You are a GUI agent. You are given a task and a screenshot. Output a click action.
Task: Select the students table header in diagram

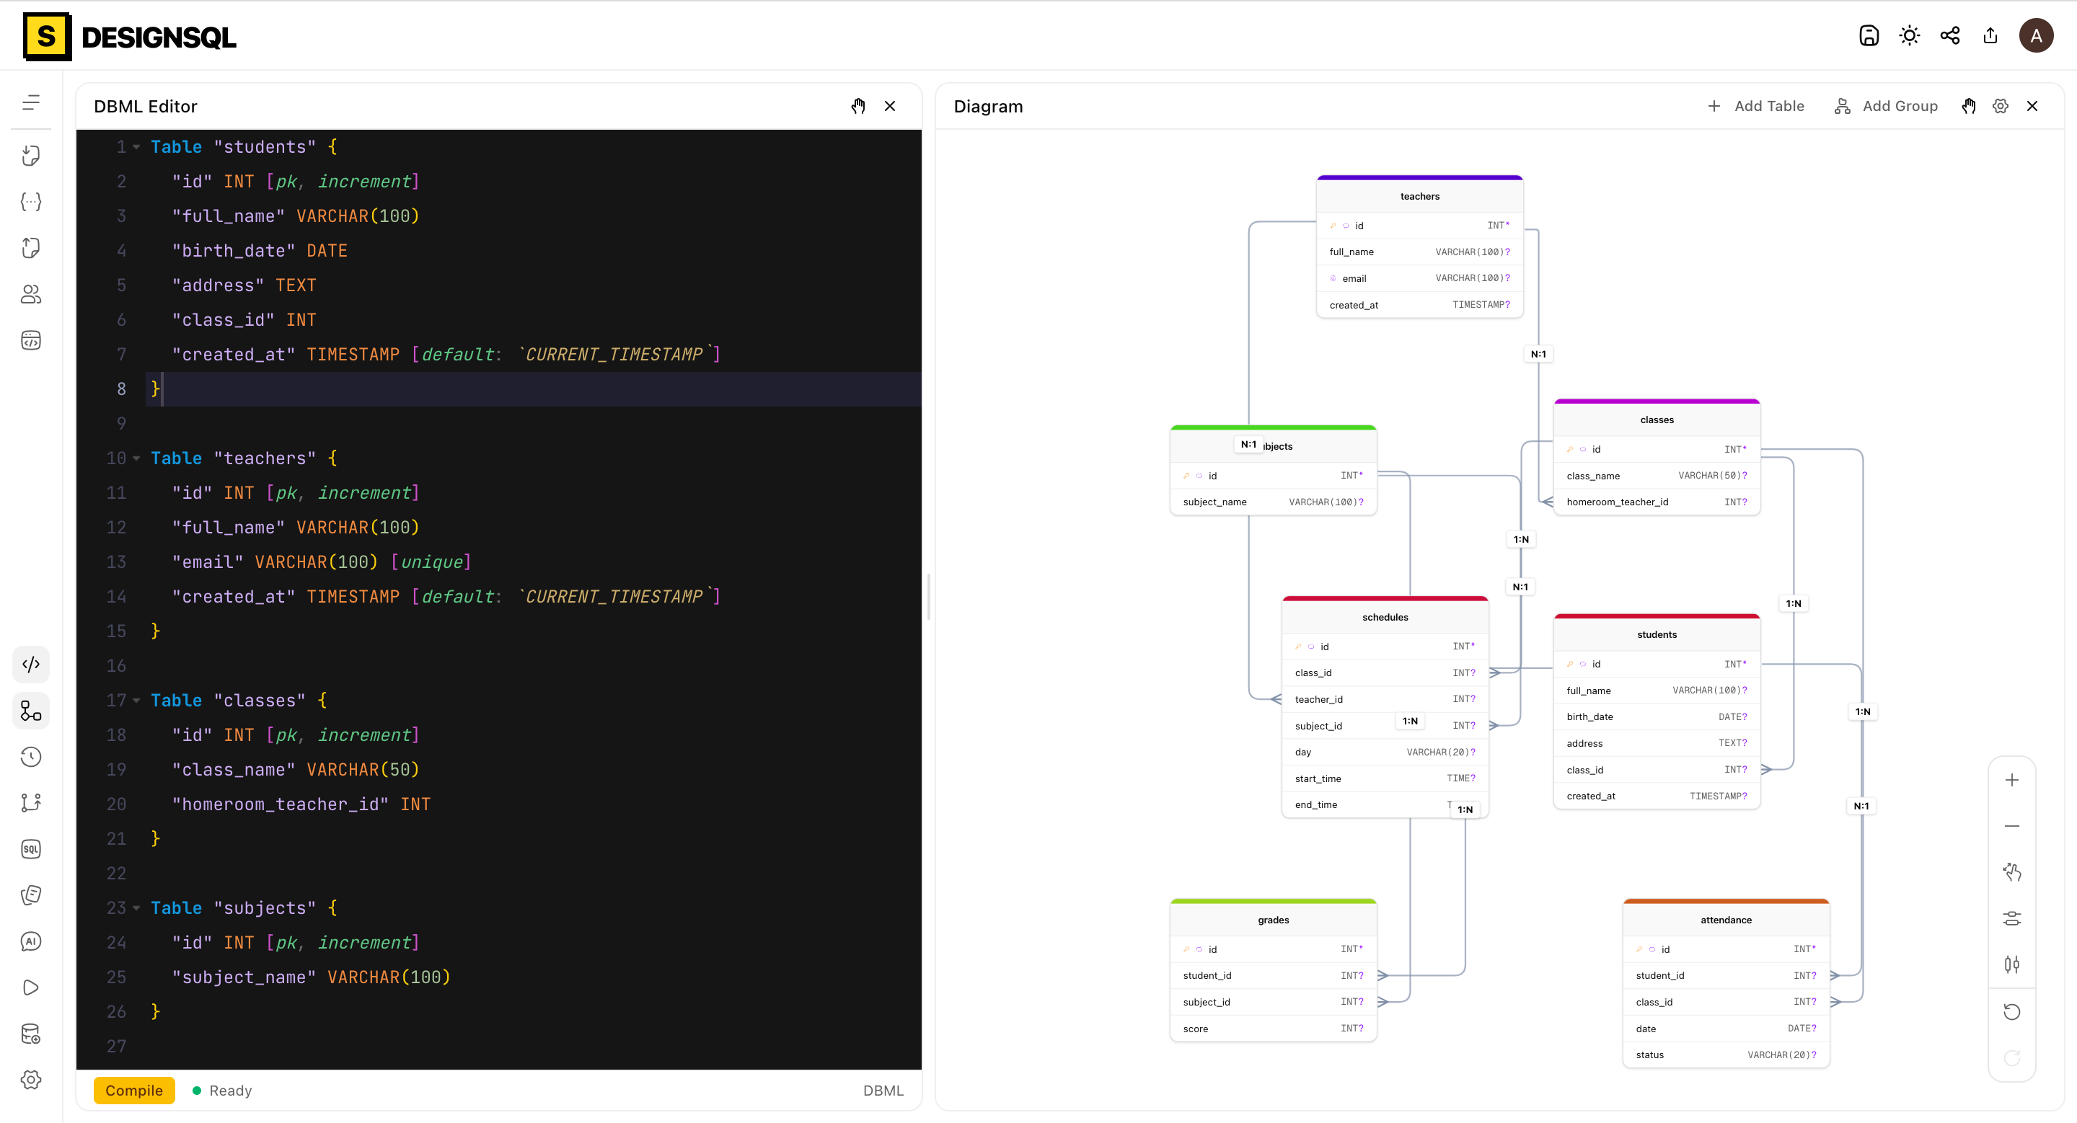coord(1657,634)
